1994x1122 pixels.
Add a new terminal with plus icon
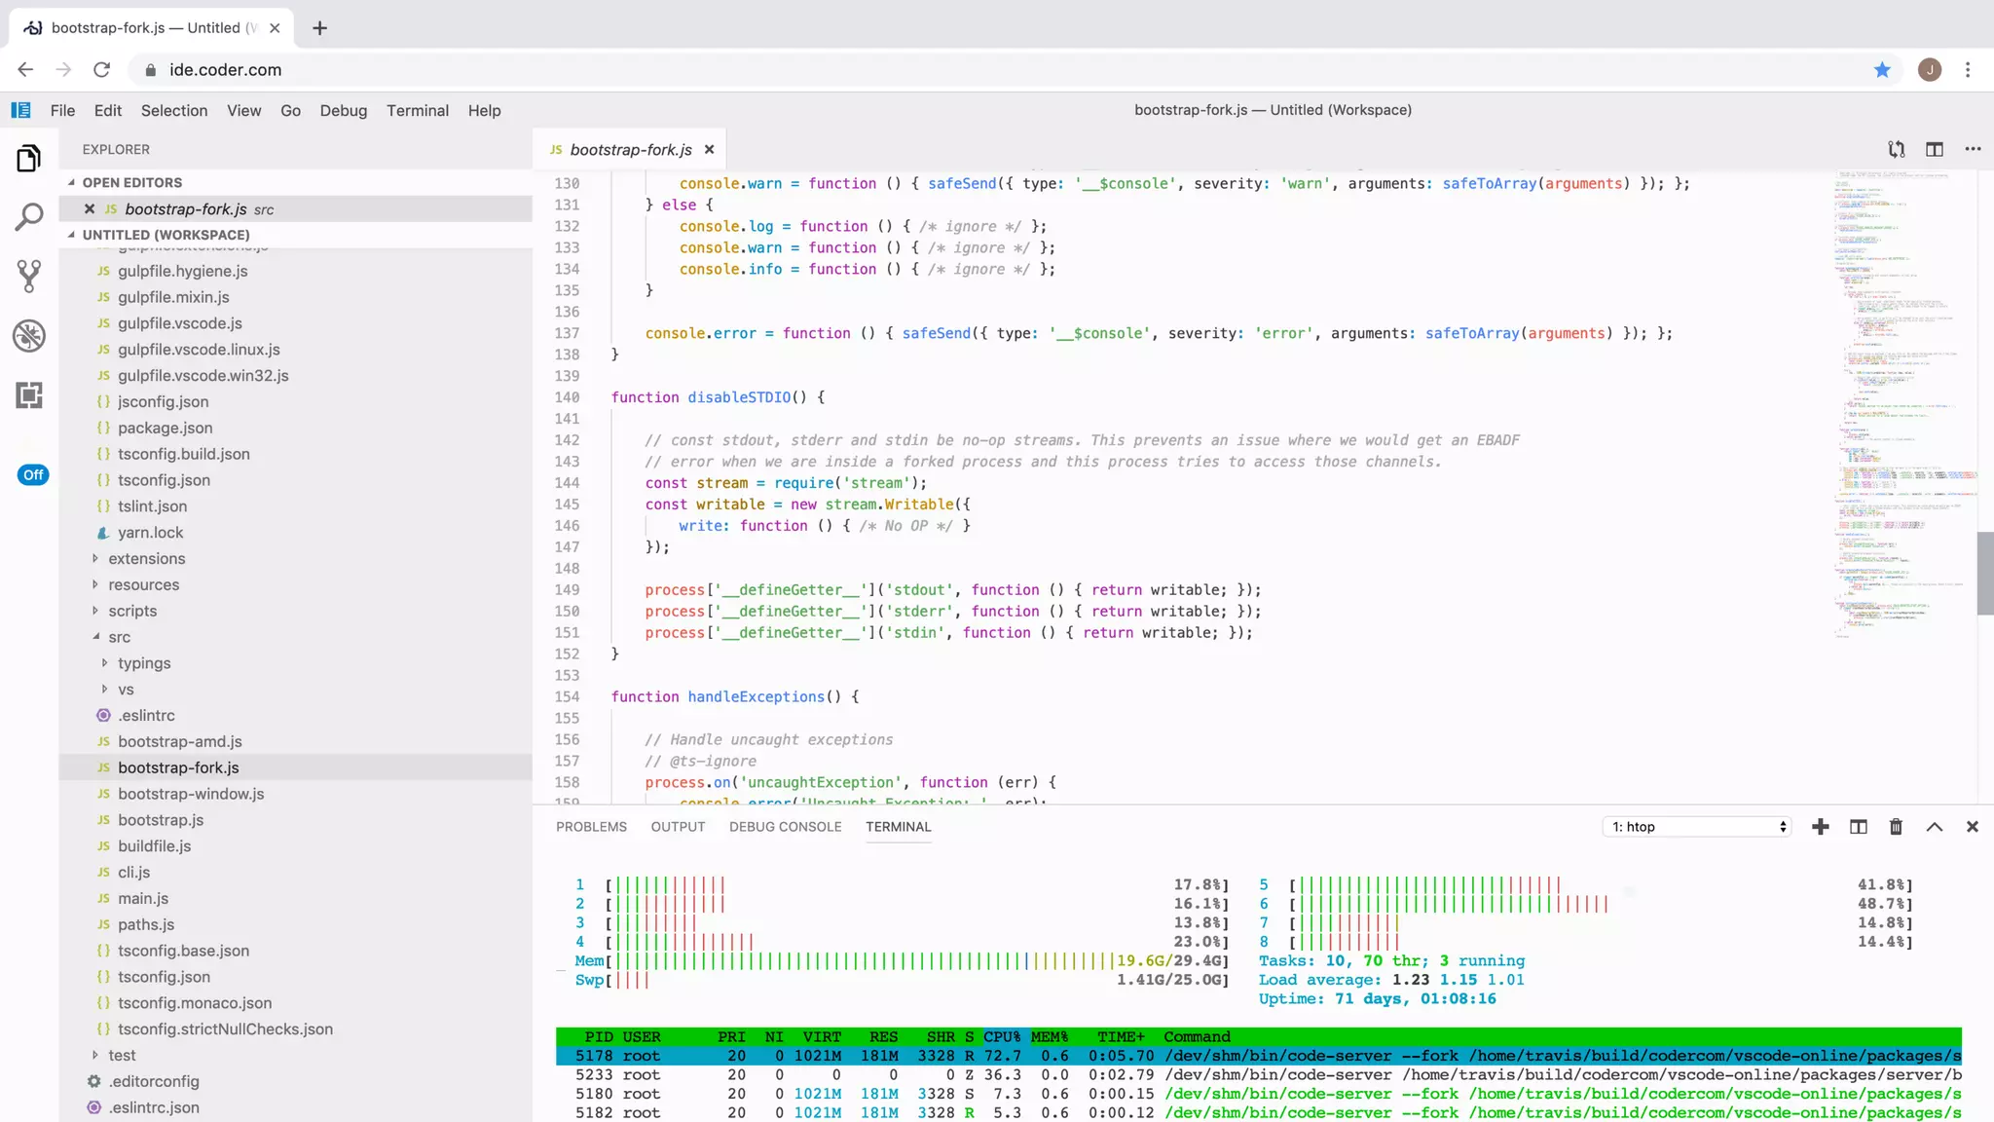[1820, 827]
